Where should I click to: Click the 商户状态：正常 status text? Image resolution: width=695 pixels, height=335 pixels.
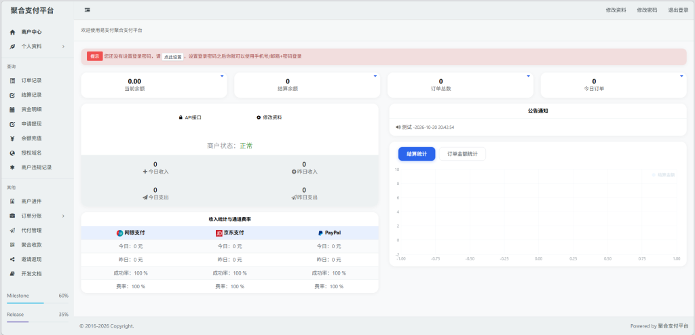229,145
